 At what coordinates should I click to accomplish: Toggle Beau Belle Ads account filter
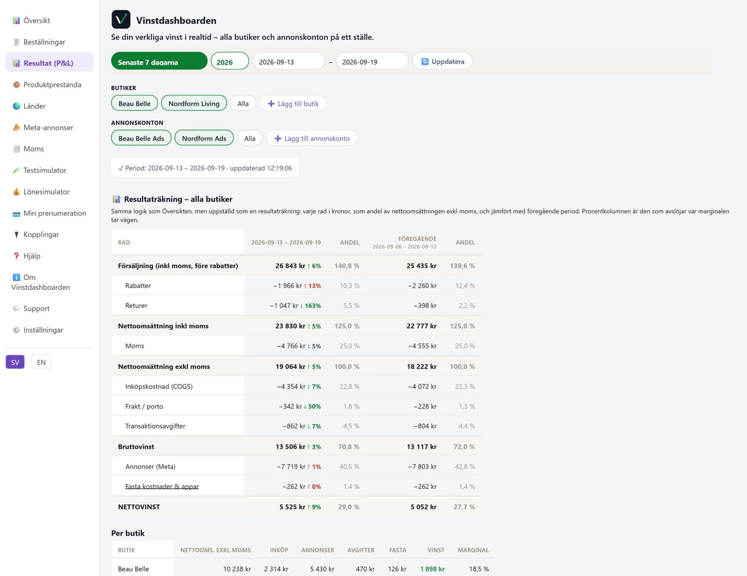141,138
